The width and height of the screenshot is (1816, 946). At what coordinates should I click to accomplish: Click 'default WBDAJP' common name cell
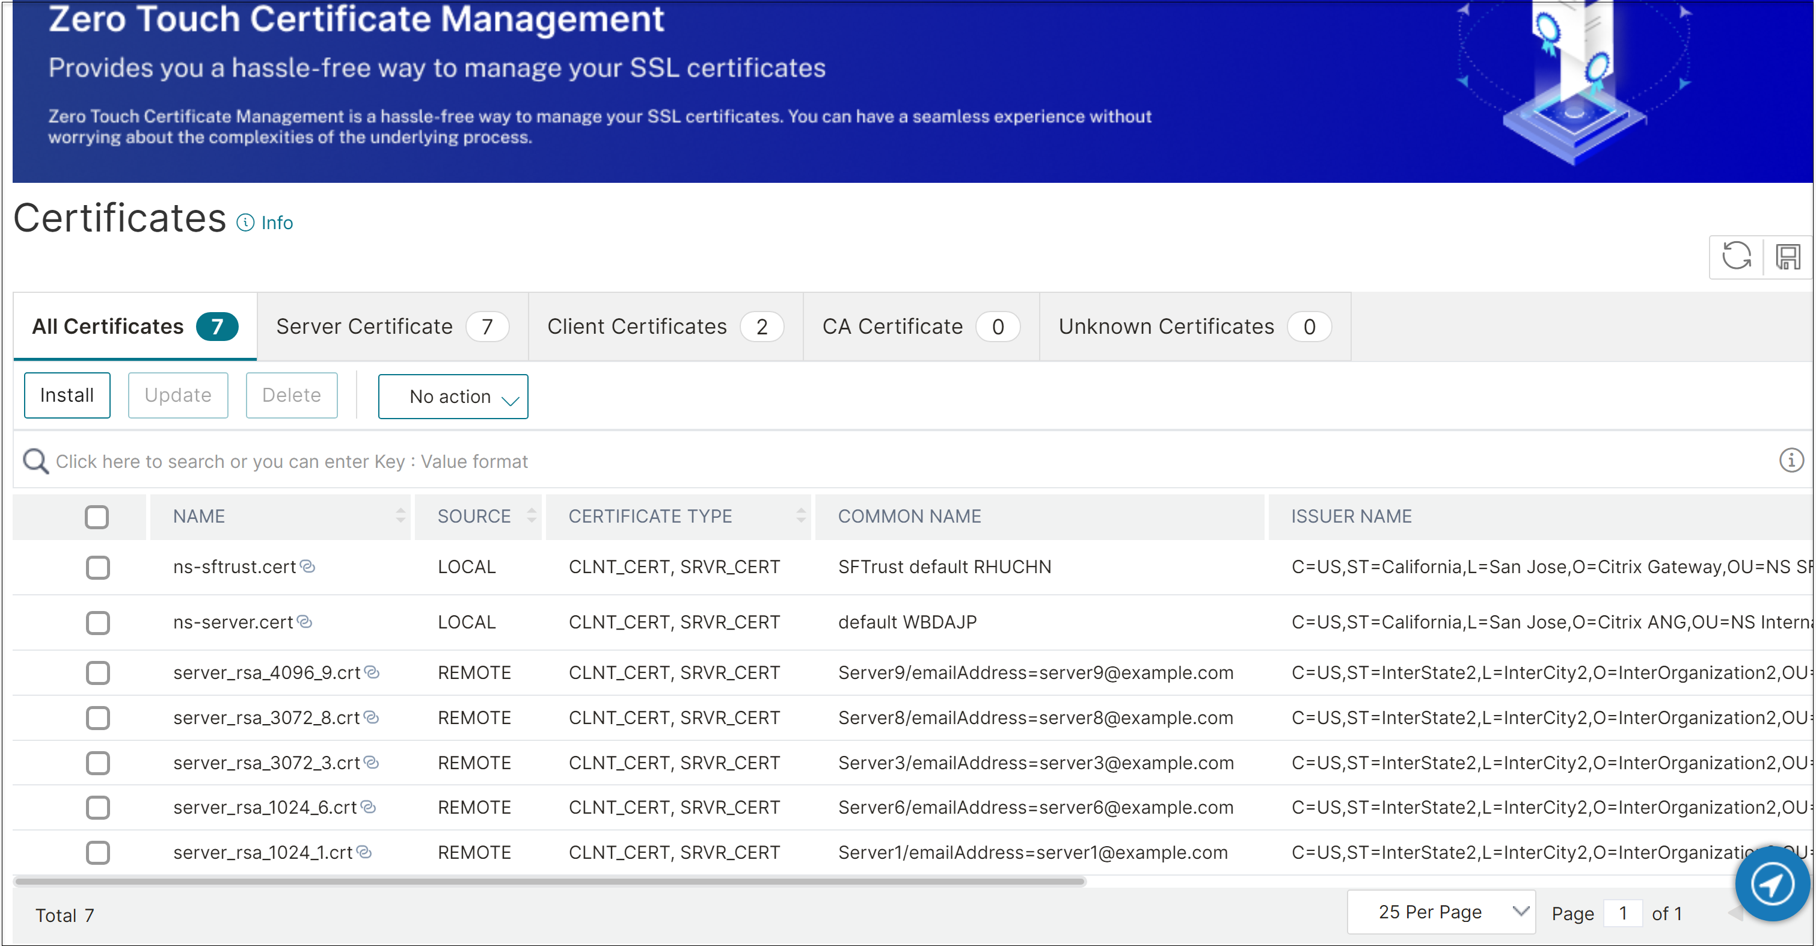pos(907,622)
